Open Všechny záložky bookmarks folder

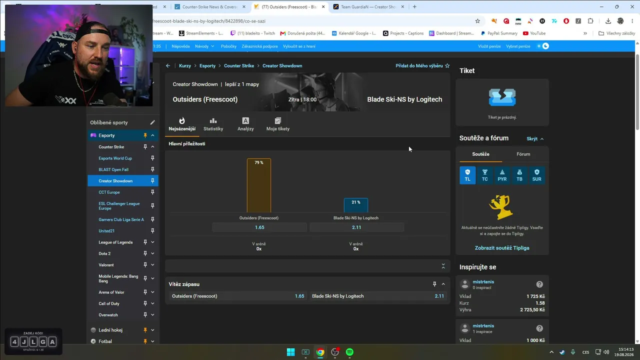click(617, 33)
